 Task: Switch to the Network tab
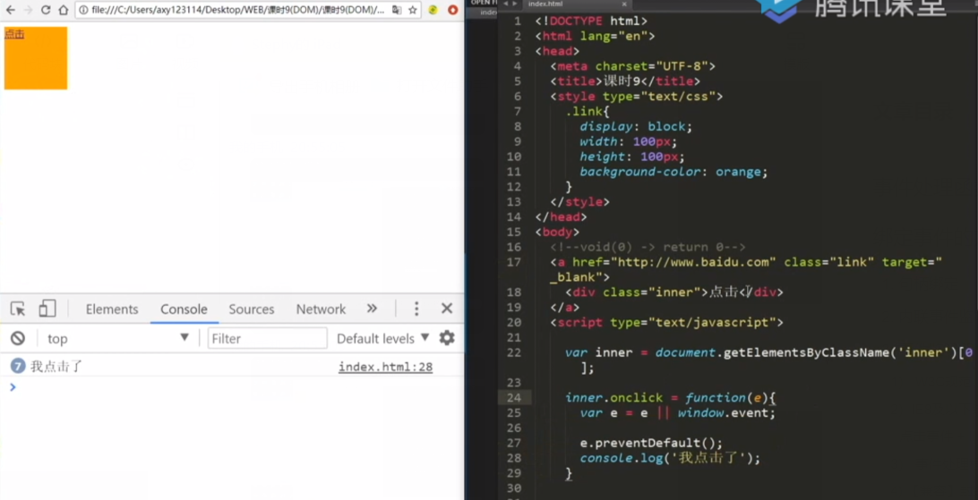(321, 309)
